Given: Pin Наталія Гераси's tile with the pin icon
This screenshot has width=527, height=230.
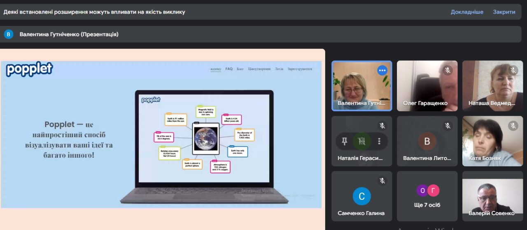Looking at the screenshot, I should click(x=345, y=141).
